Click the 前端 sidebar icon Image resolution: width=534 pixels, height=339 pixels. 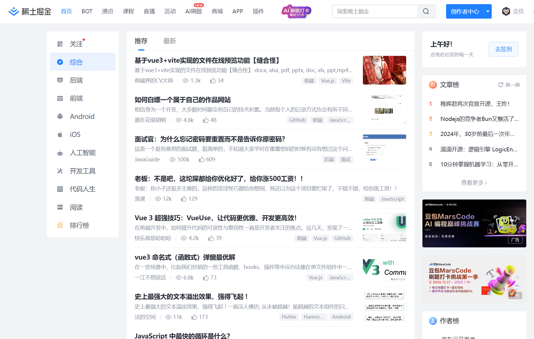point(60,98)
